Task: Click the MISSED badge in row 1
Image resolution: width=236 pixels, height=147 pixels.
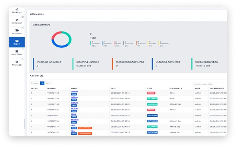Action: [151, 93]
